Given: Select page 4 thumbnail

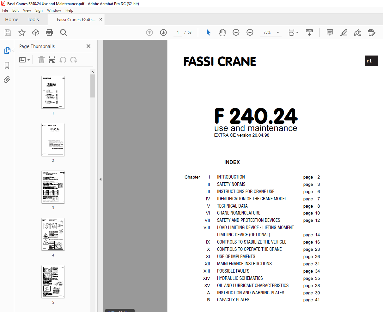Looking at the screenshot, I should click(53, 234).
